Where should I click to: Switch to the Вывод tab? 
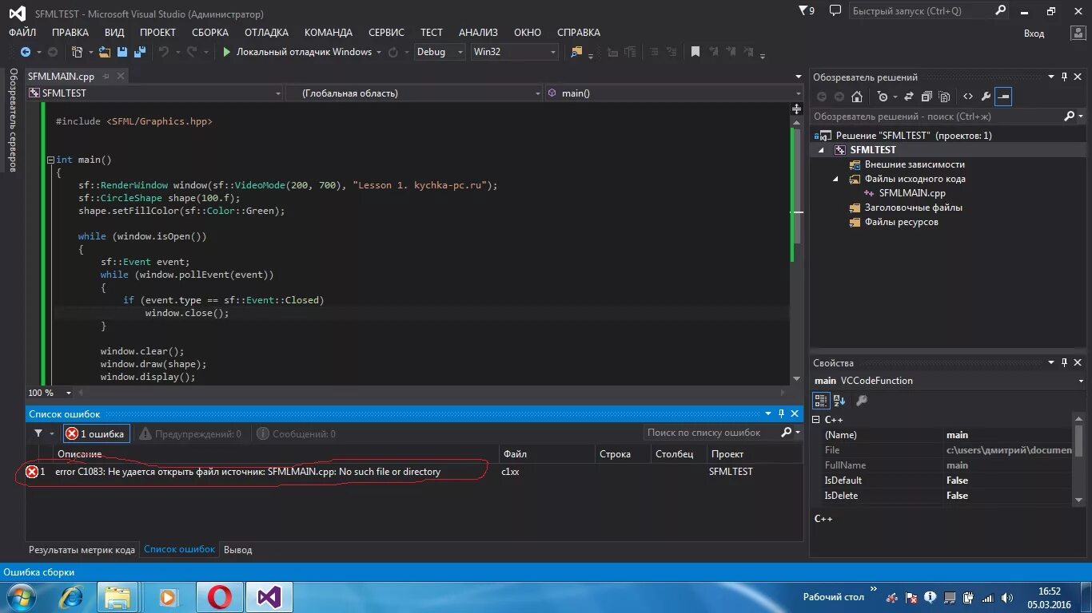pos(237,550)
